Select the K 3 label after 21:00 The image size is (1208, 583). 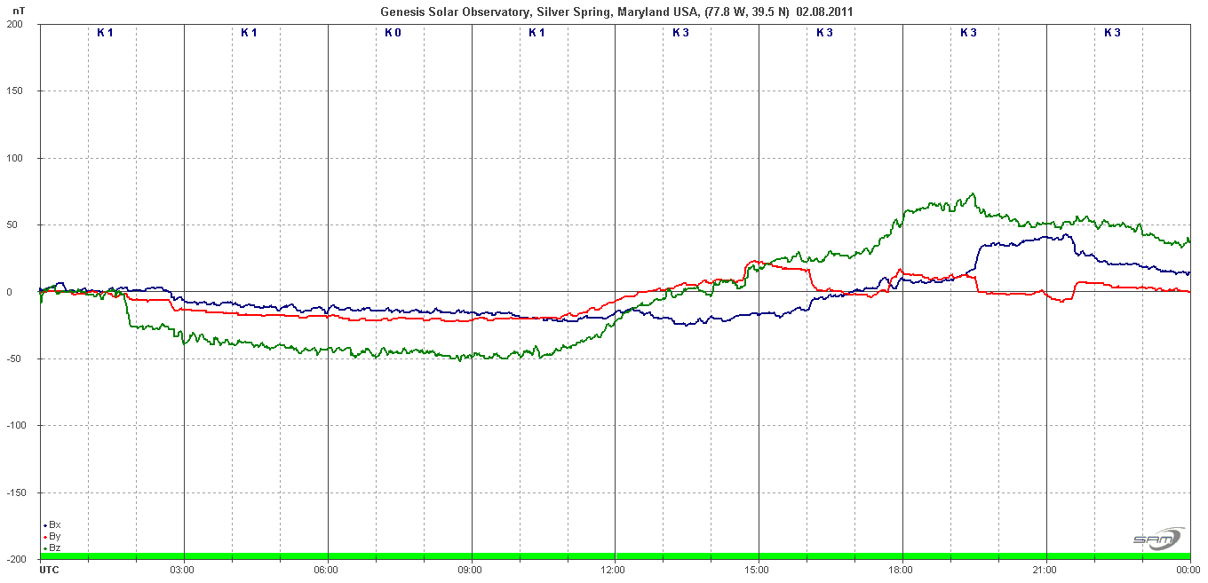point(1112,33)
